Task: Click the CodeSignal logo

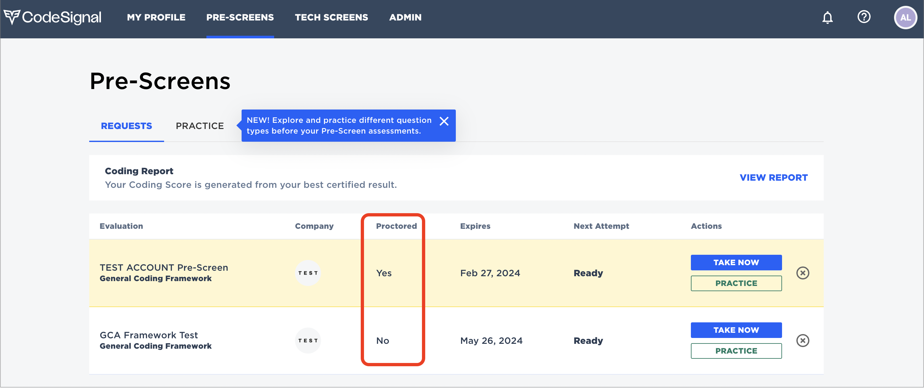Action: tap(52, 17)
